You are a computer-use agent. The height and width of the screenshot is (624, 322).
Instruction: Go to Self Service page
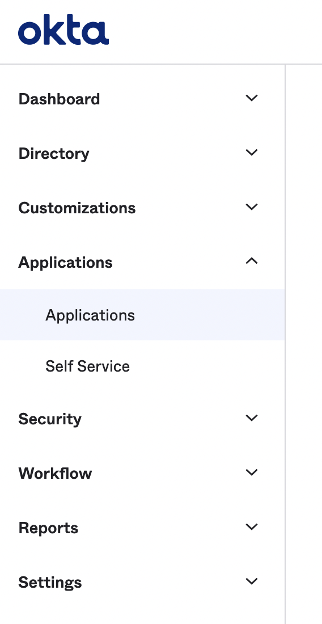[87, 366]
